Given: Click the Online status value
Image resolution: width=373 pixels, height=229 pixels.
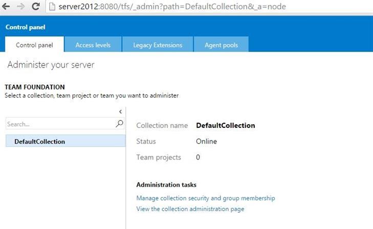Looking at the screenshot, I should [x=206, y=141].
